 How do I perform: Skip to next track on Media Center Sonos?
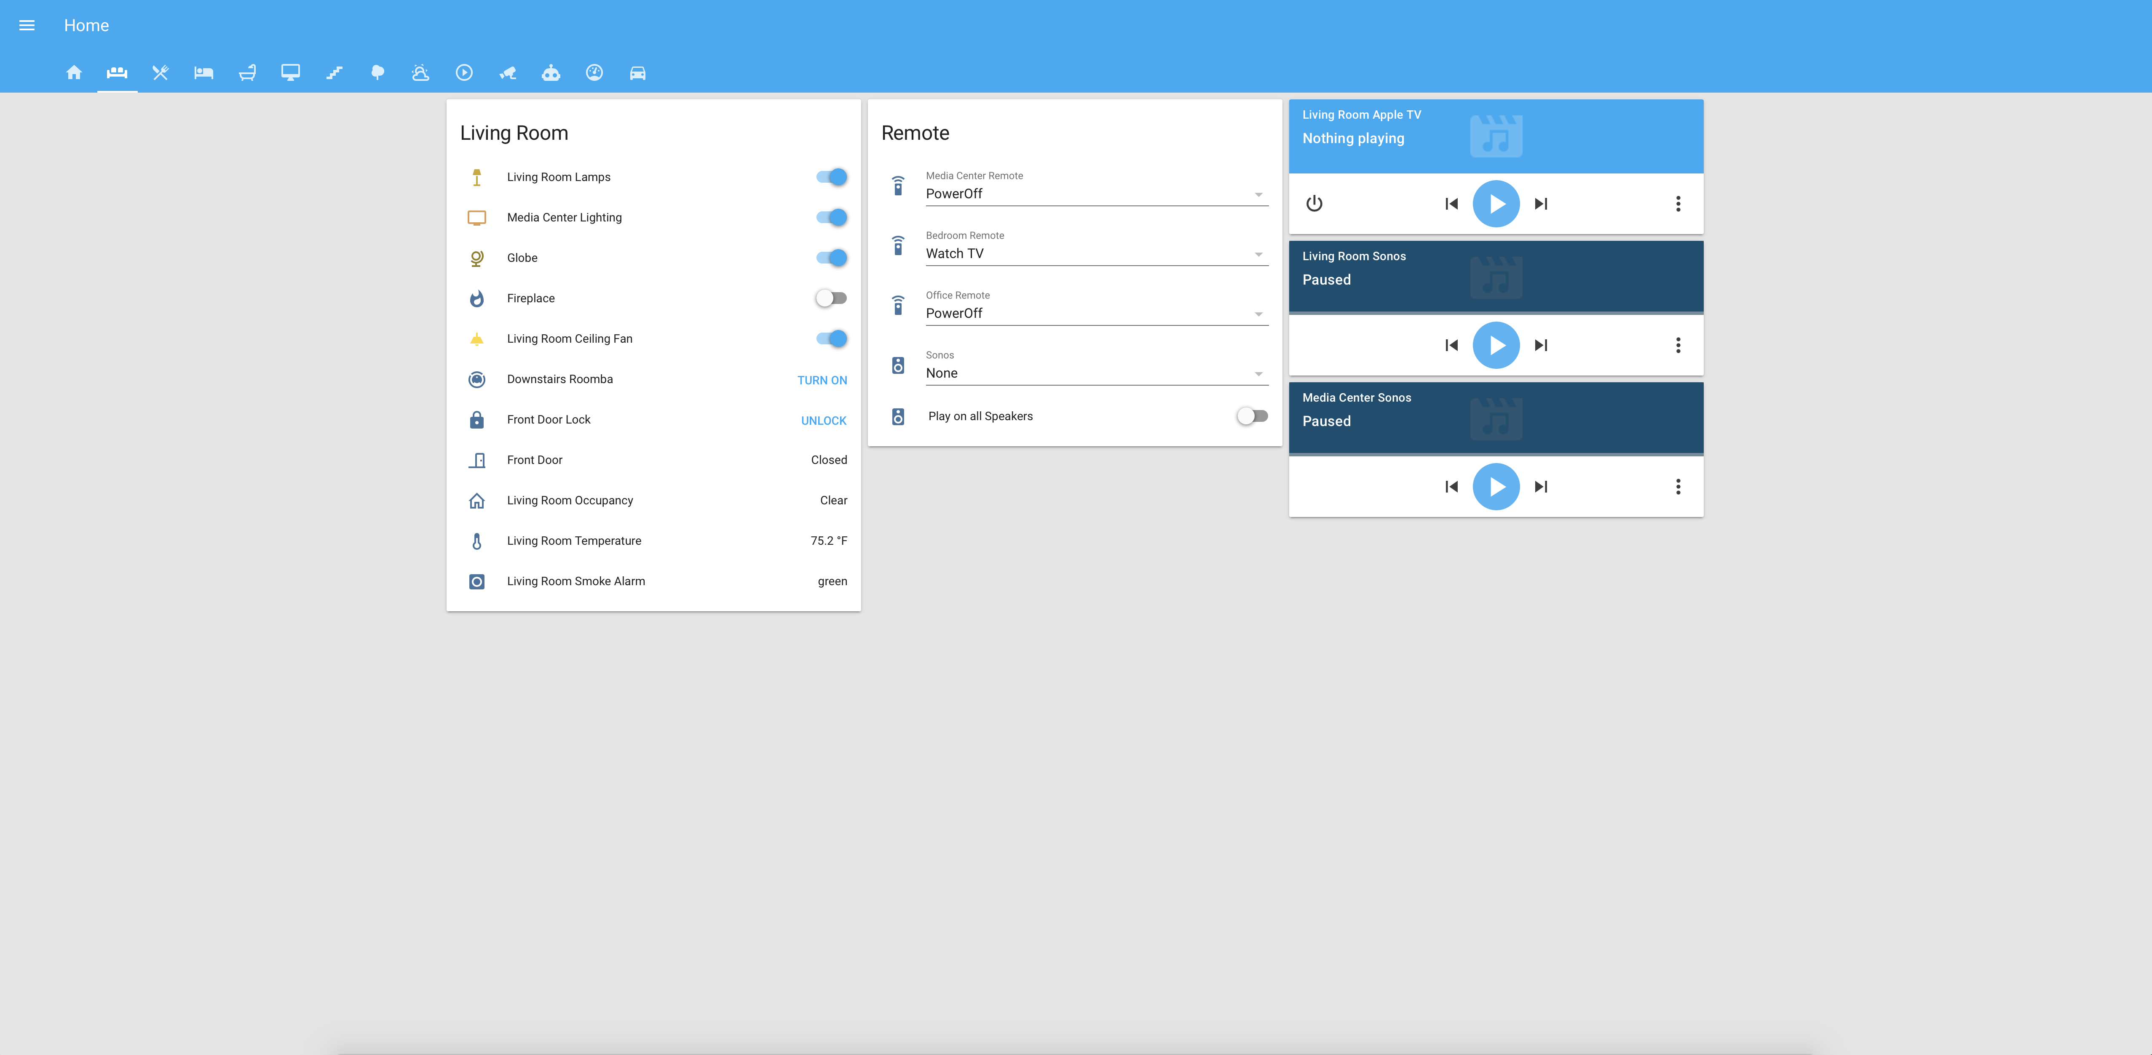click(x=1541, y=487)
